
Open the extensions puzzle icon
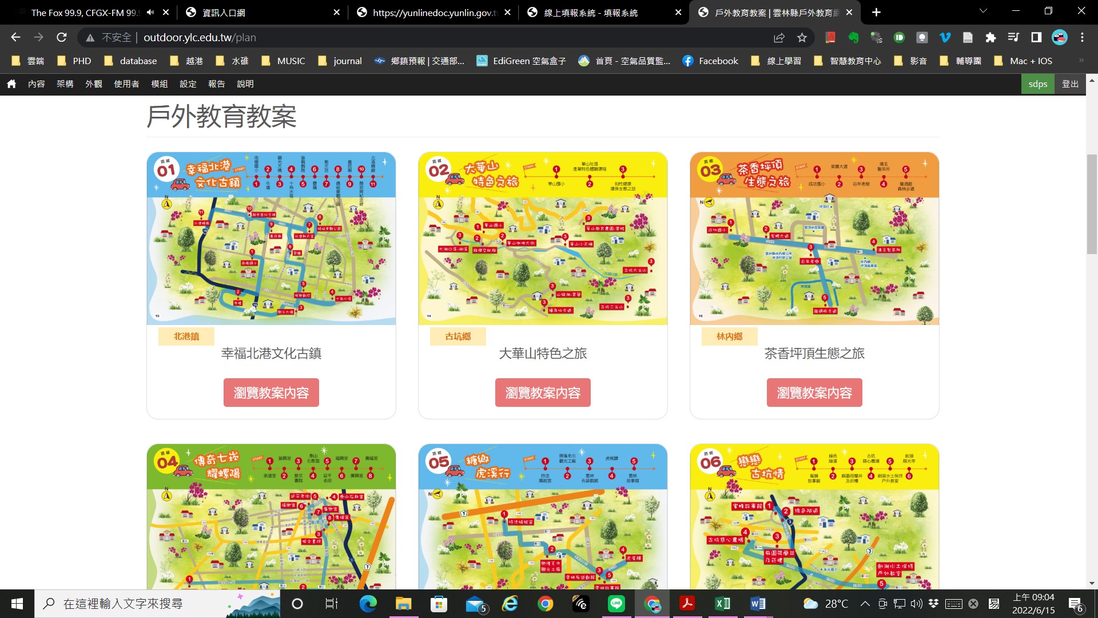click(x=990, y=38)
